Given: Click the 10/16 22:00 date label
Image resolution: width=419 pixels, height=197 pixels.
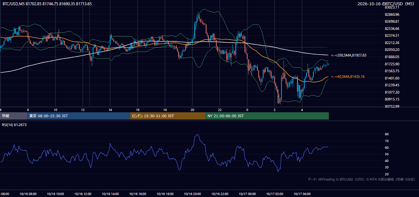Looking at the screenshot, I should point(220,194).
